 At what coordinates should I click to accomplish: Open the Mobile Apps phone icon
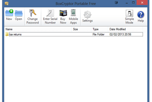(73, 13)
